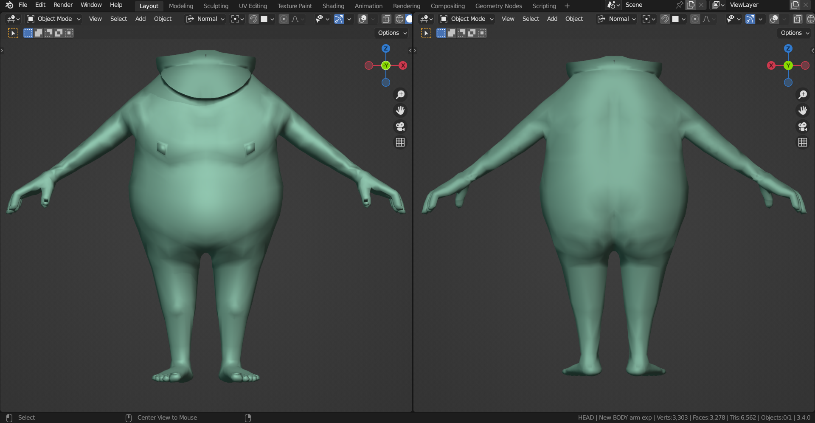Switch to the UV Editing workspace tab
Screen dimensions: 815x423
[253, 6]
